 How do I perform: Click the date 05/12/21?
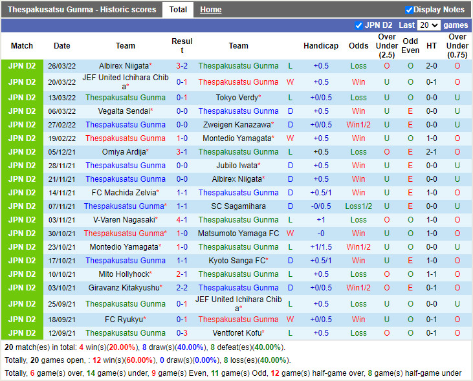(x=62, y=152)
